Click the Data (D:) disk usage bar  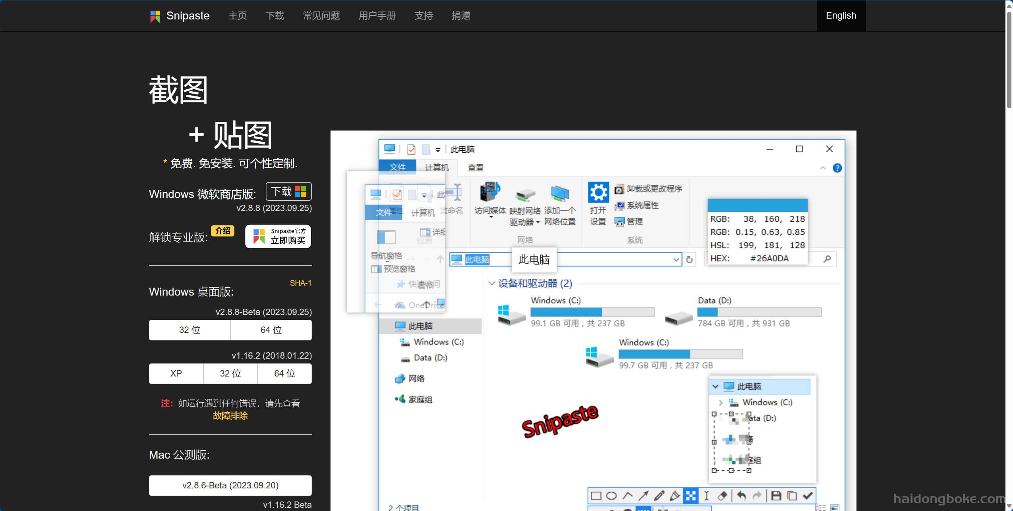point(760,312)
